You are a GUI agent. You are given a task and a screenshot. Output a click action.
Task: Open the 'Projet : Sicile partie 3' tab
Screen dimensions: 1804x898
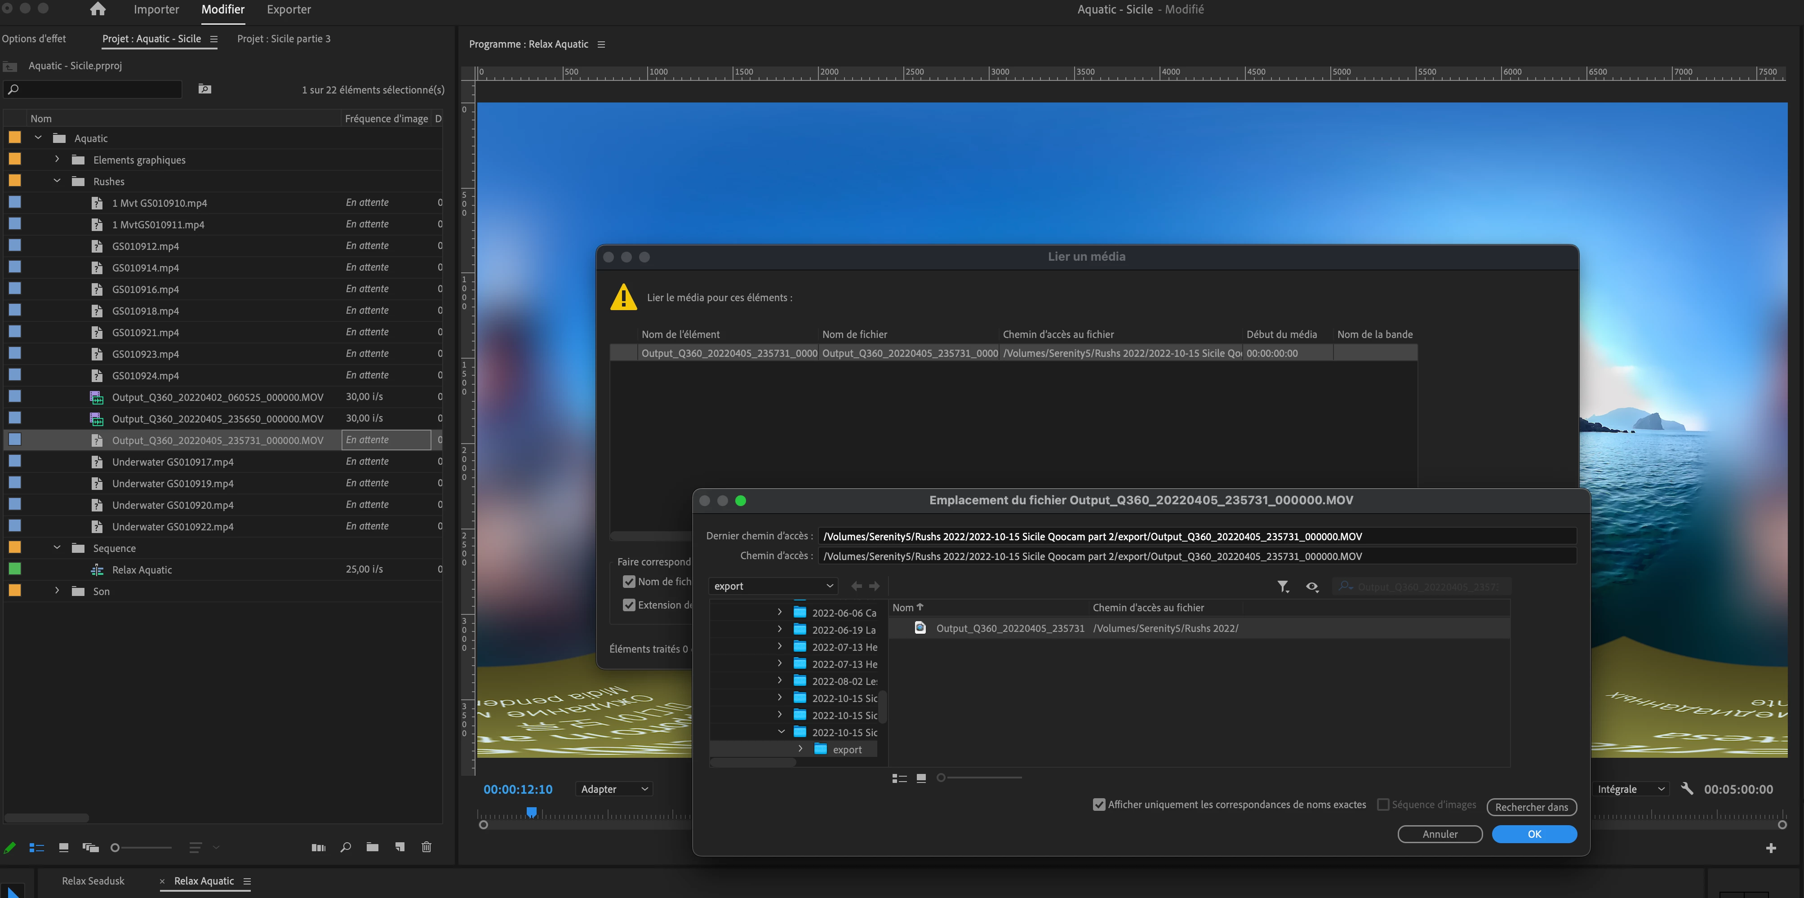coord(284,39)
